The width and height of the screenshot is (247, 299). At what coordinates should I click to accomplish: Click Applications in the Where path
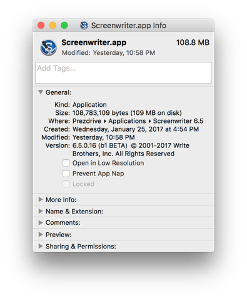[127, 121]
